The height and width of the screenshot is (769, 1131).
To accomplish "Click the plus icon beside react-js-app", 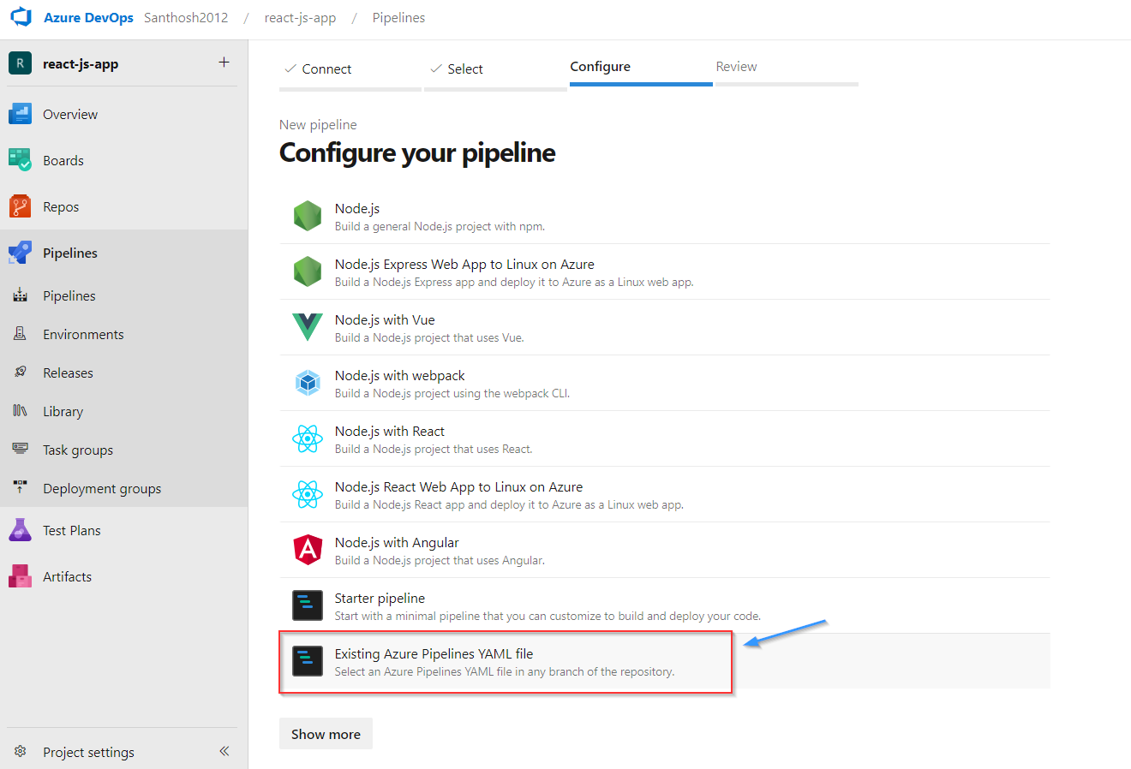I will [224, 62].
